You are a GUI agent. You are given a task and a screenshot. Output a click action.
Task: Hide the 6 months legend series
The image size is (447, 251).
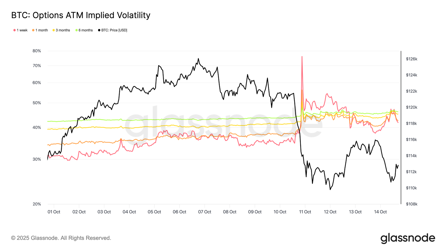[84, 30]
